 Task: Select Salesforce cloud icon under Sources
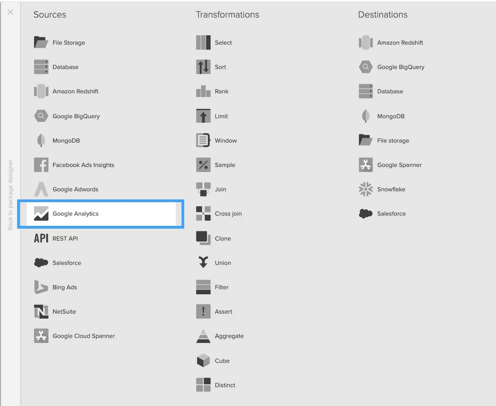(x=41, y=263)
